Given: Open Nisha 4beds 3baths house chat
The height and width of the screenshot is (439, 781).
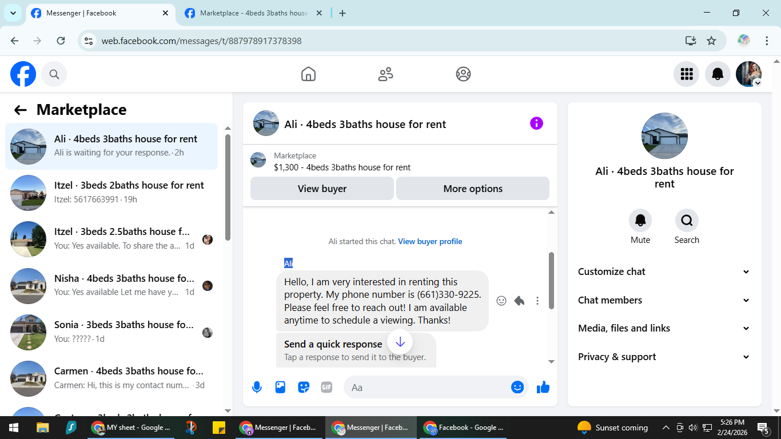Looking at the screenshot, I should (x=111, y=286).
